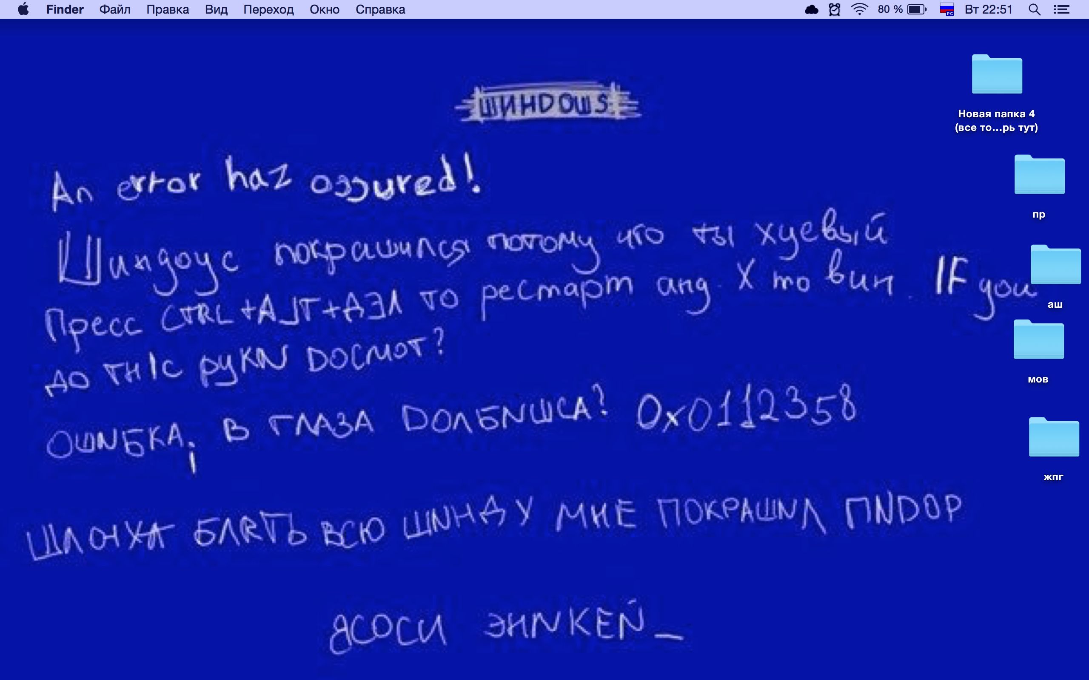Viewport: 1089px width, 680px height.
Task: Switch input source via Russian flag
Action: [946, 9]
